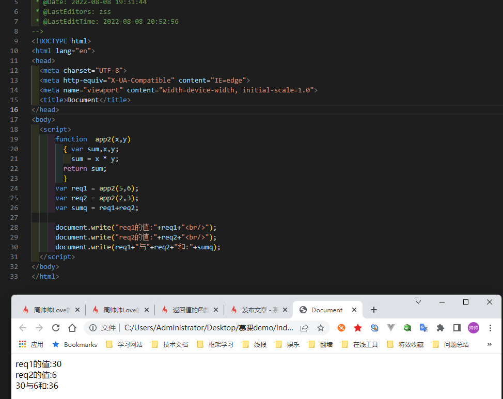Open the Bookmarks folder with the blue star
The width and height of the screenshot is (503, 399).
[74, 344]
